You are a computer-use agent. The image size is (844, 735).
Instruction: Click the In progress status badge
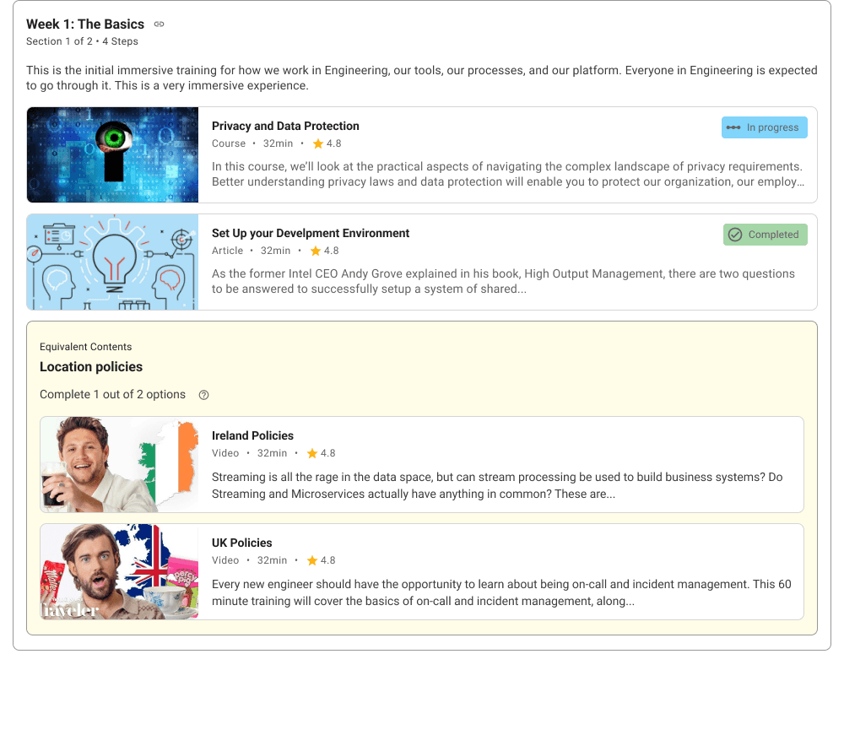pos(765,127)
